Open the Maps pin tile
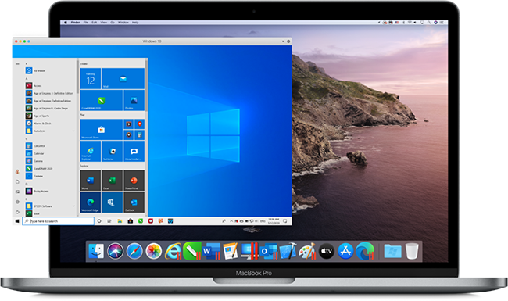The height and width of the screenshot is (301, 508). point(140,124)
